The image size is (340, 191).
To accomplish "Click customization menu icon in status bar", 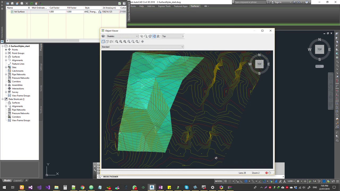I will pos(337,181).
